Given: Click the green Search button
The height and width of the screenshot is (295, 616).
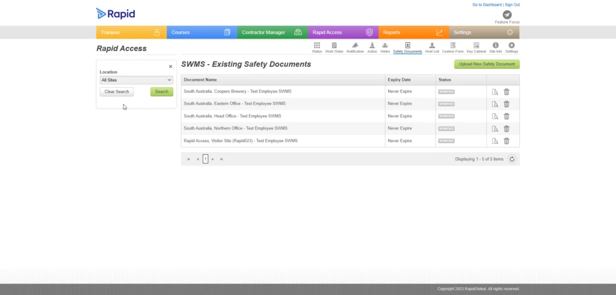Looking at the screenshot, I should click(161, 92).
